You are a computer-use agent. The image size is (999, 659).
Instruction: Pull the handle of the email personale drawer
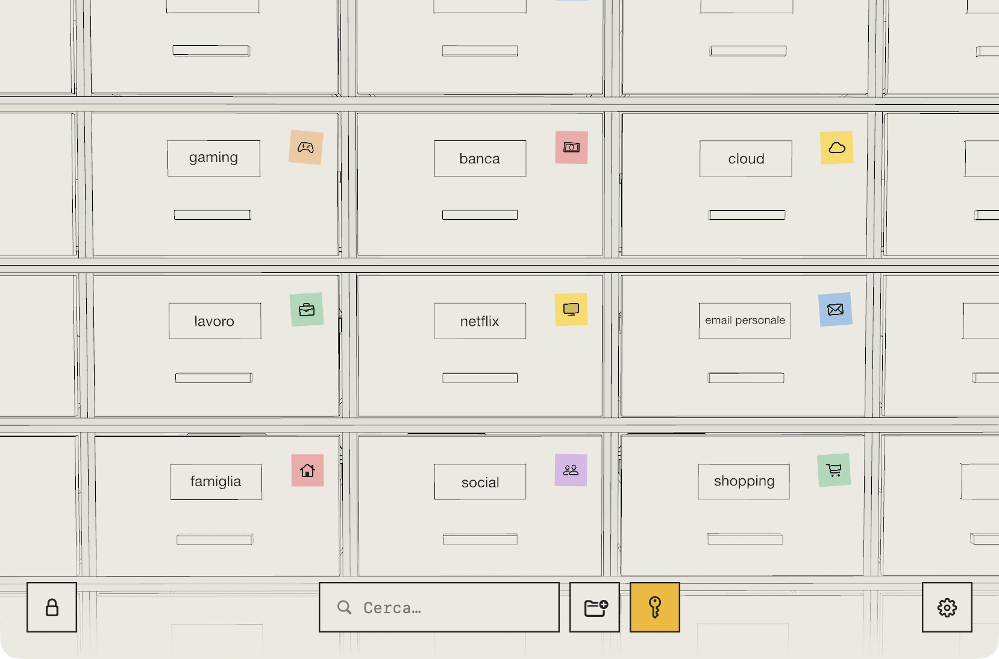746,378
